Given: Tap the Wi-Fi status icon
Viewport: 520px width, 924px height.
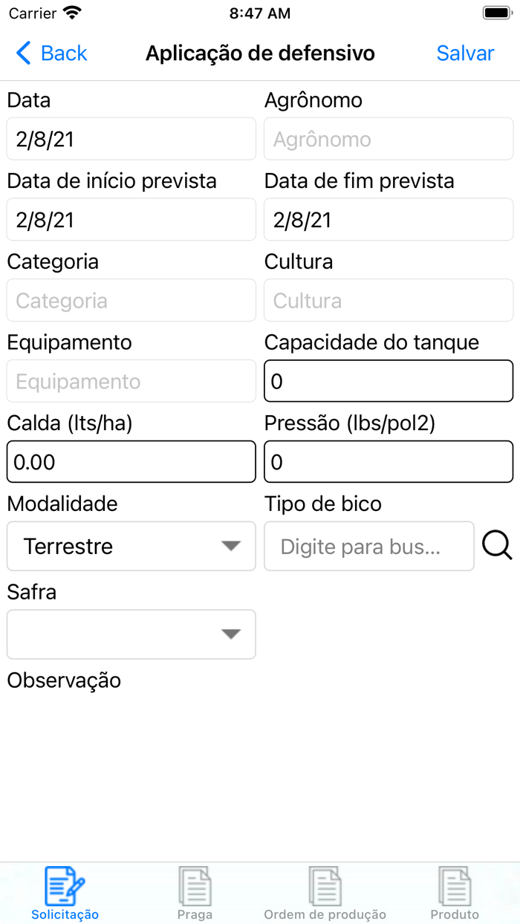Looking at the screenshot, I should 71,13.
